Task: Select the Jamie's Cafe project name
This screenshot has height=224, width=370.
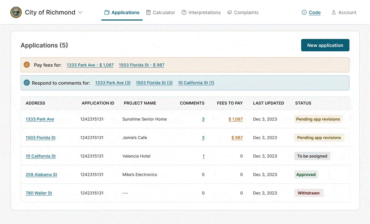Action: pyautogui.click(x=134, y=138)
